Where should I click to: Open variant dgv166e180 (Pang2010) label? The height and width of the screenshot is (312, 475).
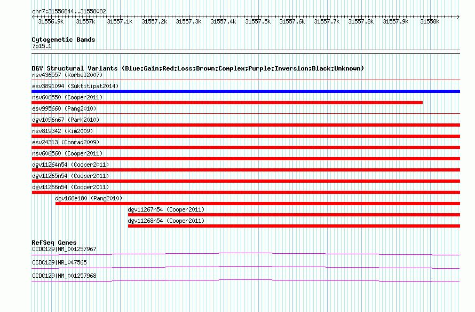[x=89, y=198]
